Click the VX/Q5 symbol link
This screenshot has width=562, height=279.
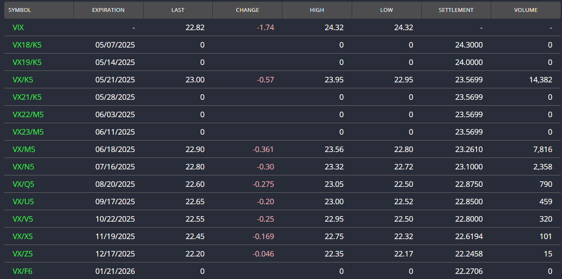[23, 184]
